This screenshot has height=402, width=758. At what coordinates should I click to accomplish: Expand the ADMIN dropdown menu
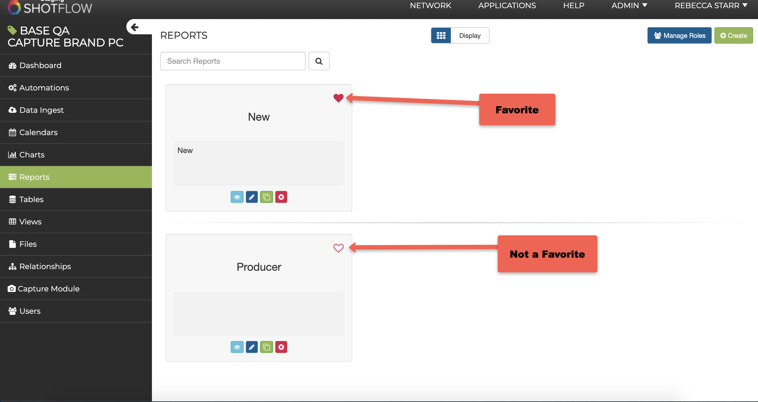pyautogui.click(x=629, y=6)
